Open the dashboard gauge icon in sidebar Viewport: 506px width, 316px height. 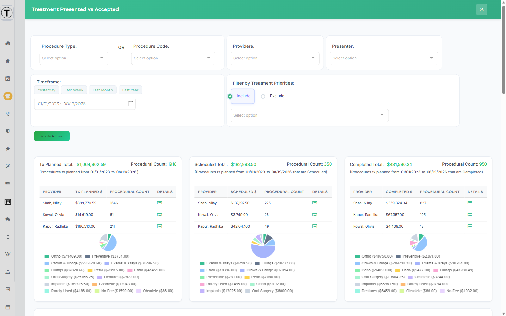click(x=8, y=43)
